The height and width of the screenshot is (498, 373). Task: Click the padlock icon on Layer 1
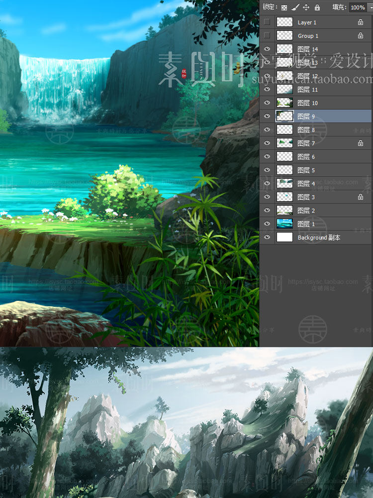pyautogui.click(x=361, y=22)
